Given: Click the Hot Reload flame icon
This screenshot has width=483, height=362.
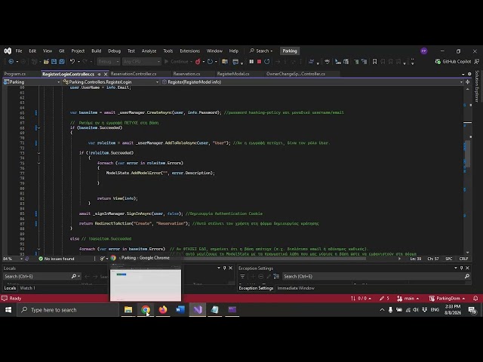Looking at the screenshot, I should coord(198,62).
